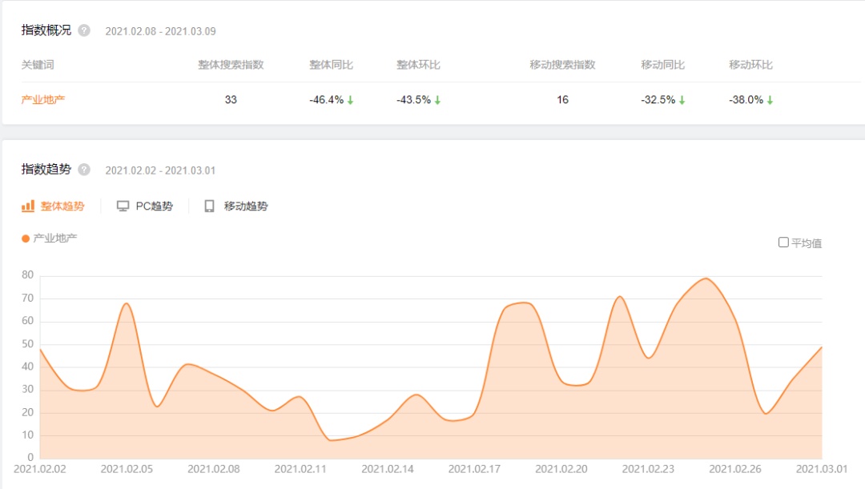The image size is (865, 489).
Task: Click the 2021.02.02 - 2021.03.01 date range
Action: (160, 170)
